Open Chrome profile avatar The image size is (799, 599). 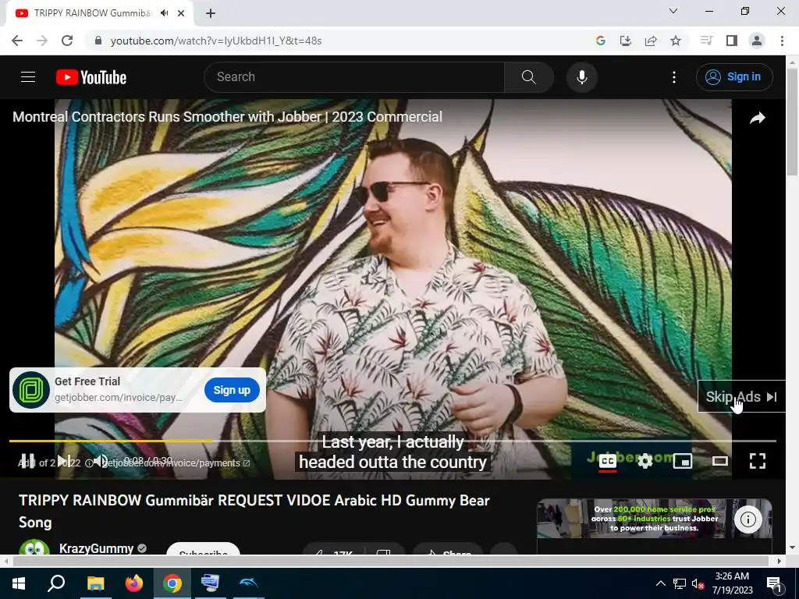[x=757, y=41]
